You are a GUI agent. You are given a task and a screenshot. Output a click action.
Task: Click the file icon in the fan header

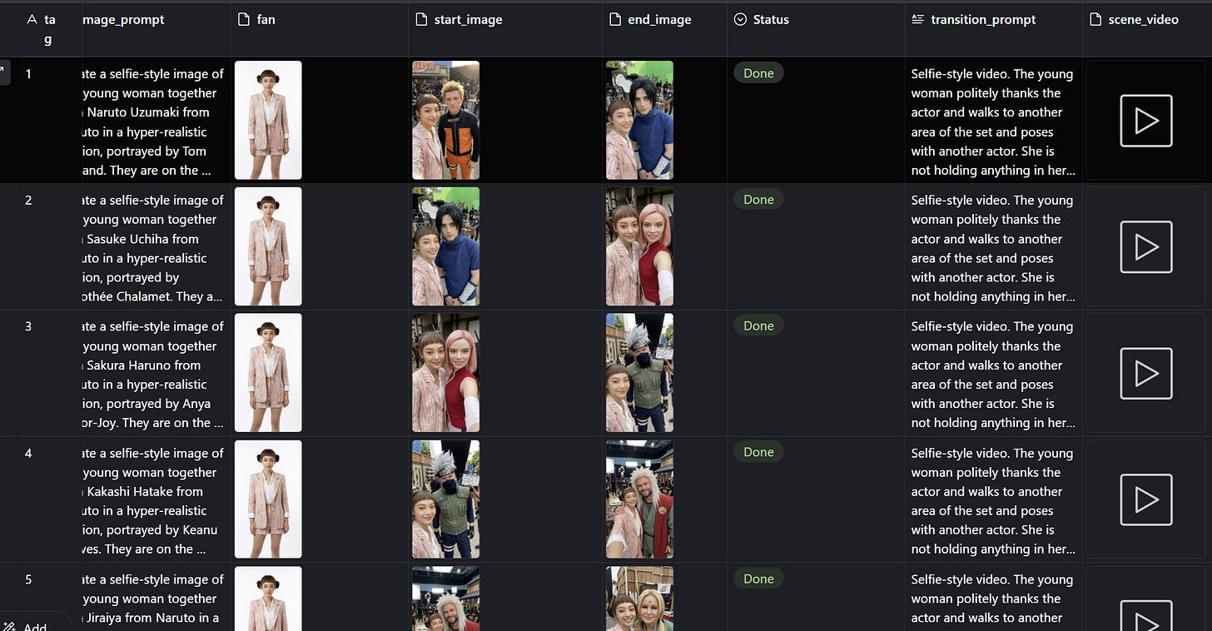[x=244, y=19]
